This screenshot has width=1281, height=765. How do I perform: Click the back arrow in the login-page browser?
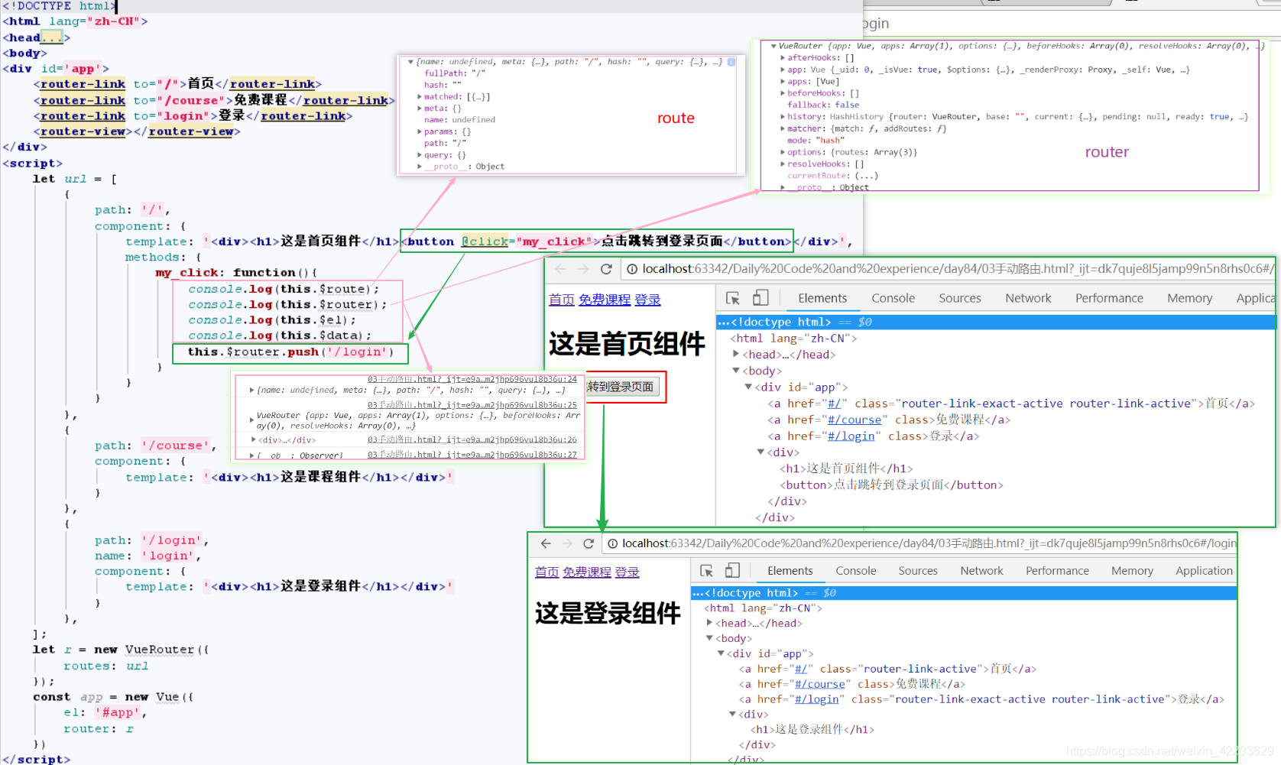[546, 543]
